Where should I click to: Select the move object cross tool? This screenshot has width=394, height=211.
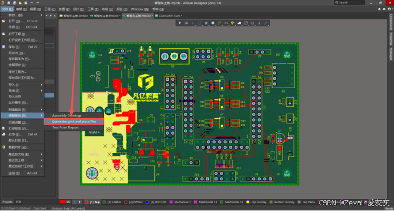[192, 23]
